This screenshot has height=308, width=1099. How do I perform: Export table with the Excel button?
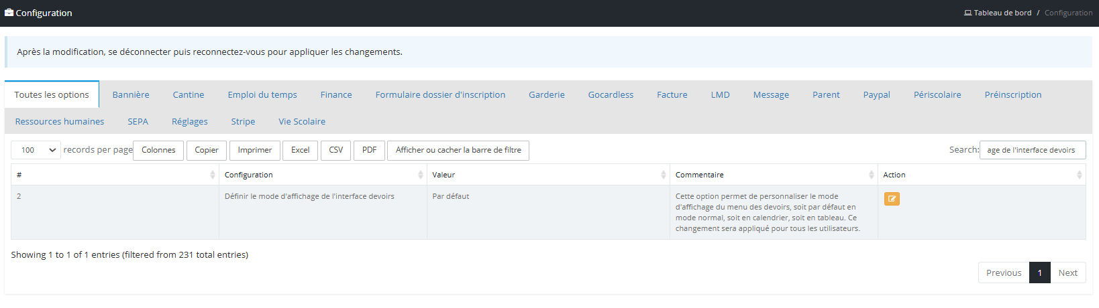tap(301, 150)
